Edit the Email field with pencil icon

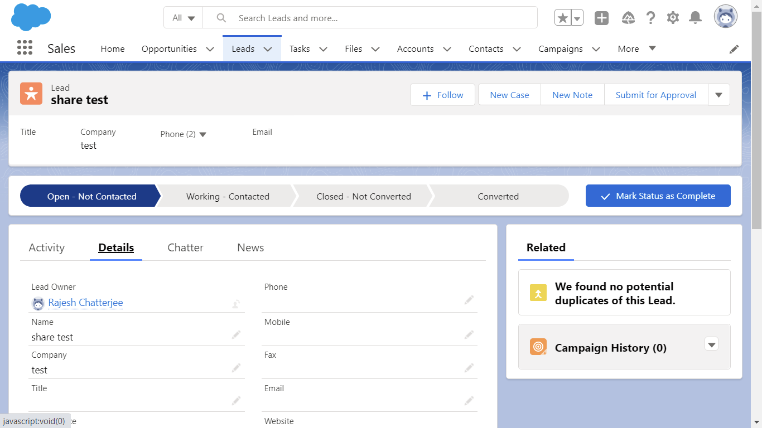(469, 401)
